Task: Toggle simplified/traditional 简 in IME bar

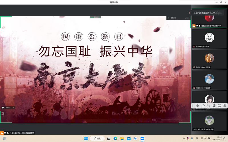Action: coord(214,106)
